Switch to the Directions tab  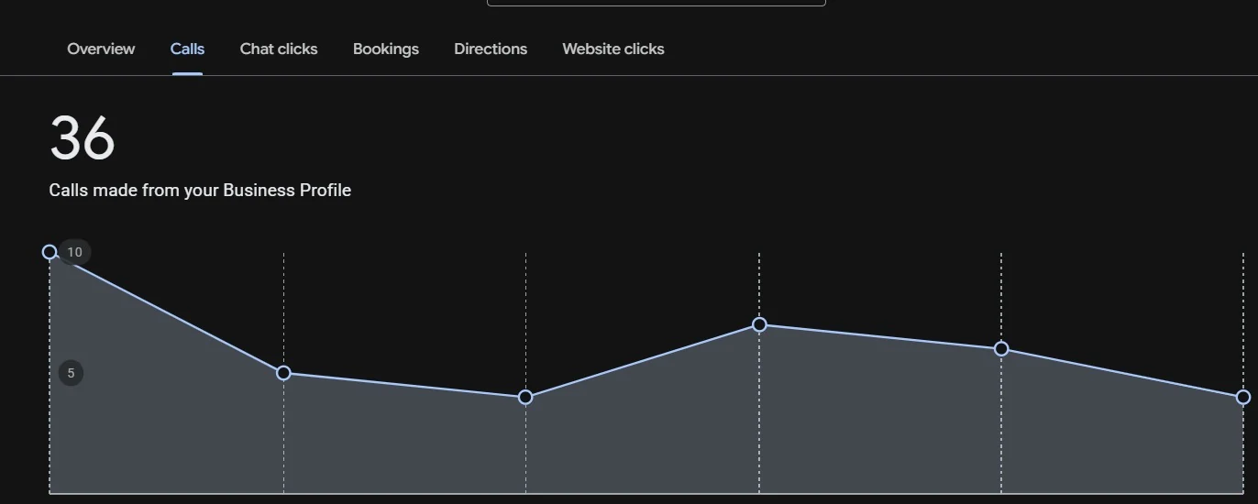click(491, 49)
